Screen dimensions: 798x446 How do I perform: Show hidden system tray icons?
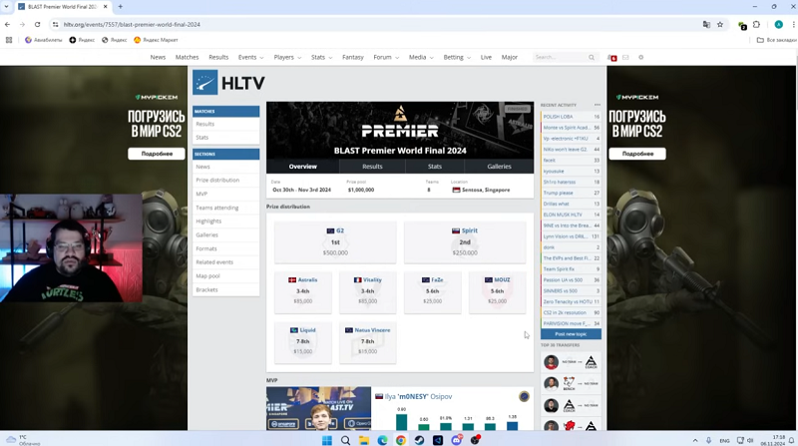point(695,440)
